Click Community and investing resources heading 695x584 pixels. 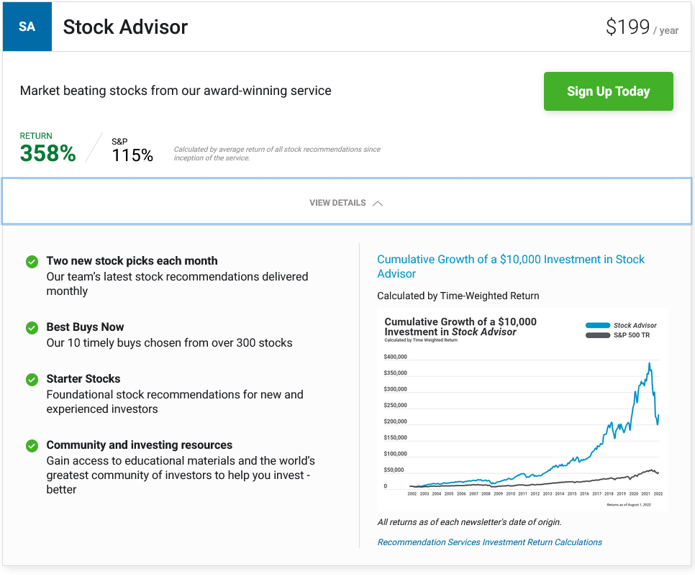(x=139, y=445)
